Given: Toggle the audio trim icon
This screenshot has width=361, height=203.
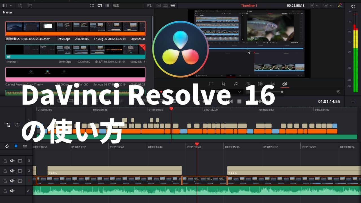Looking at the screenshot, I should coord(25,146).
